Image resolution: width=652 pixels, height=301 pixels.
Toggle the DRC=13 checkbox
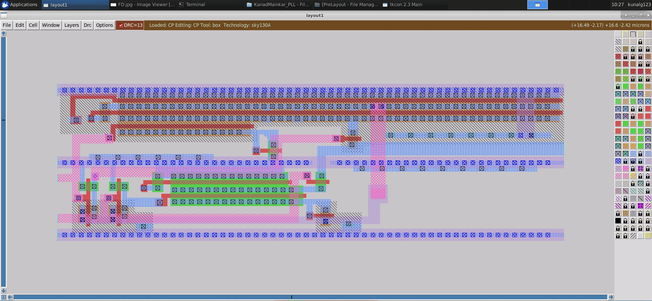(x=121, y=25)
